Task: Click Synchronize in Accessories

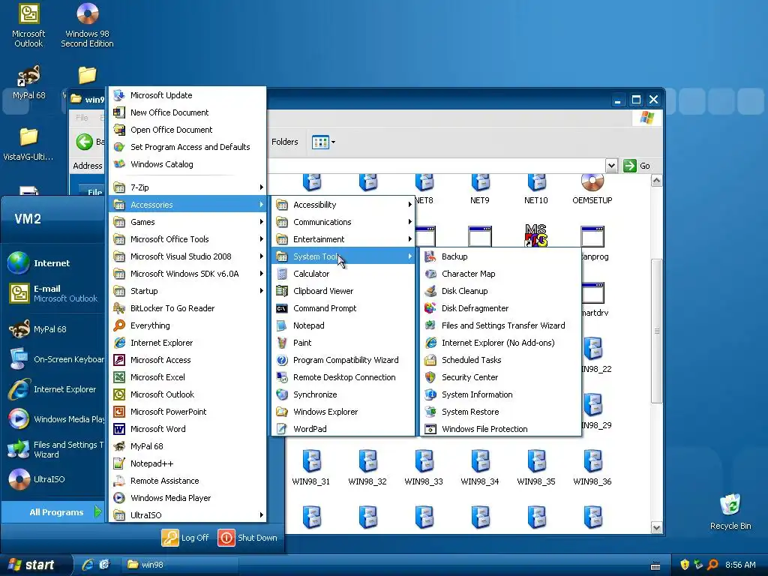Action: (343, 394)
